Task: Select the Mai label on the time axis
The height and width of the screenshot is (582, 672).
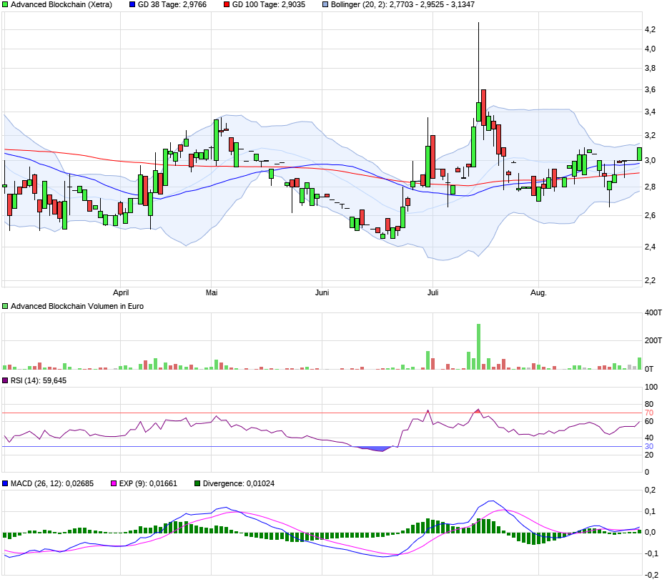Action: tap(211, 292)
